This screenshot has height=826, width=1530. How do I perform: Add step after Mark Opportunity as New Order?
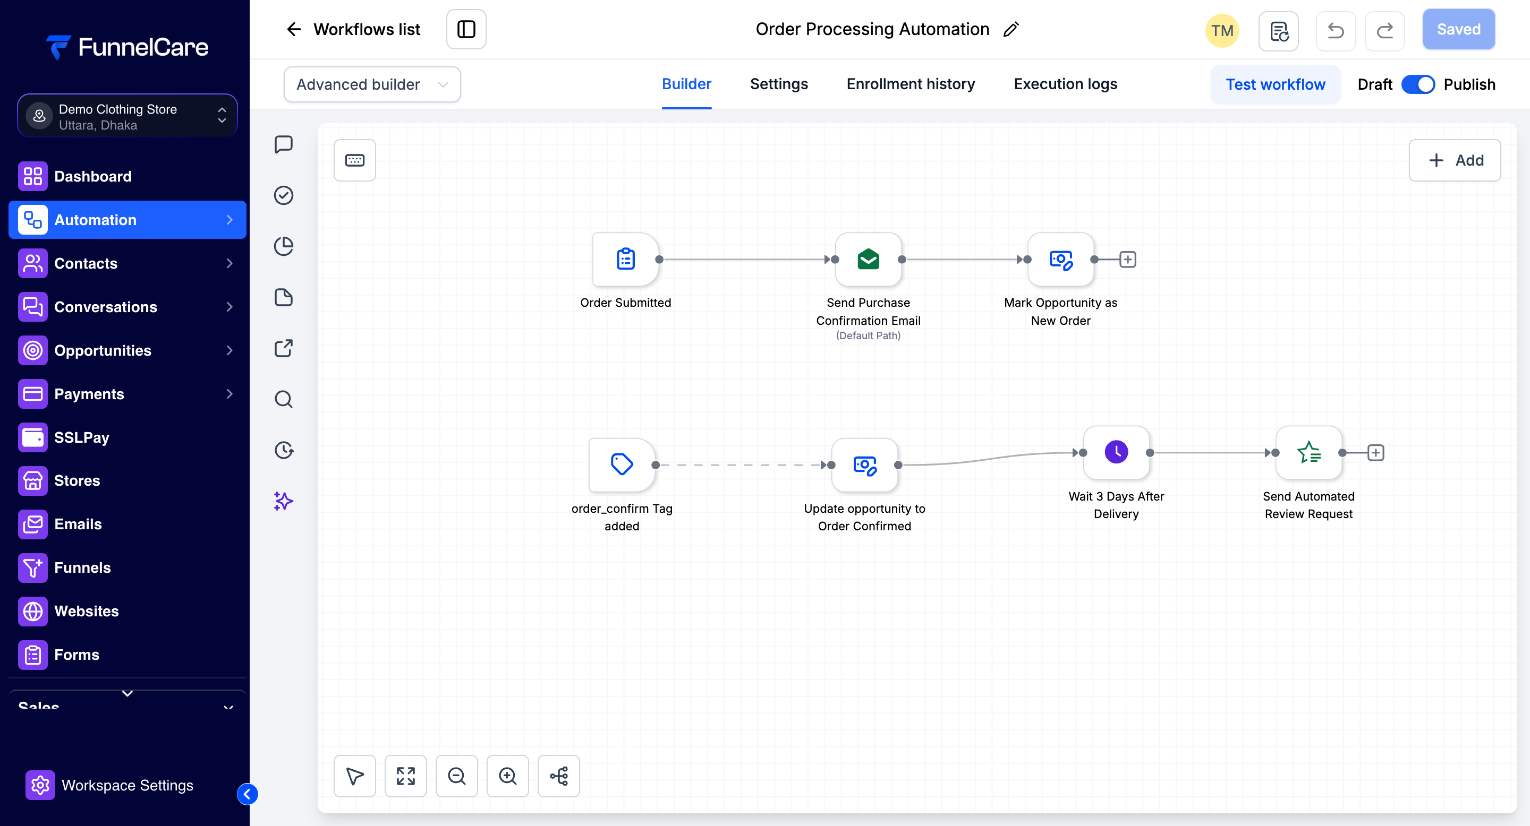pyautogui.click(x=1128, y=259)
